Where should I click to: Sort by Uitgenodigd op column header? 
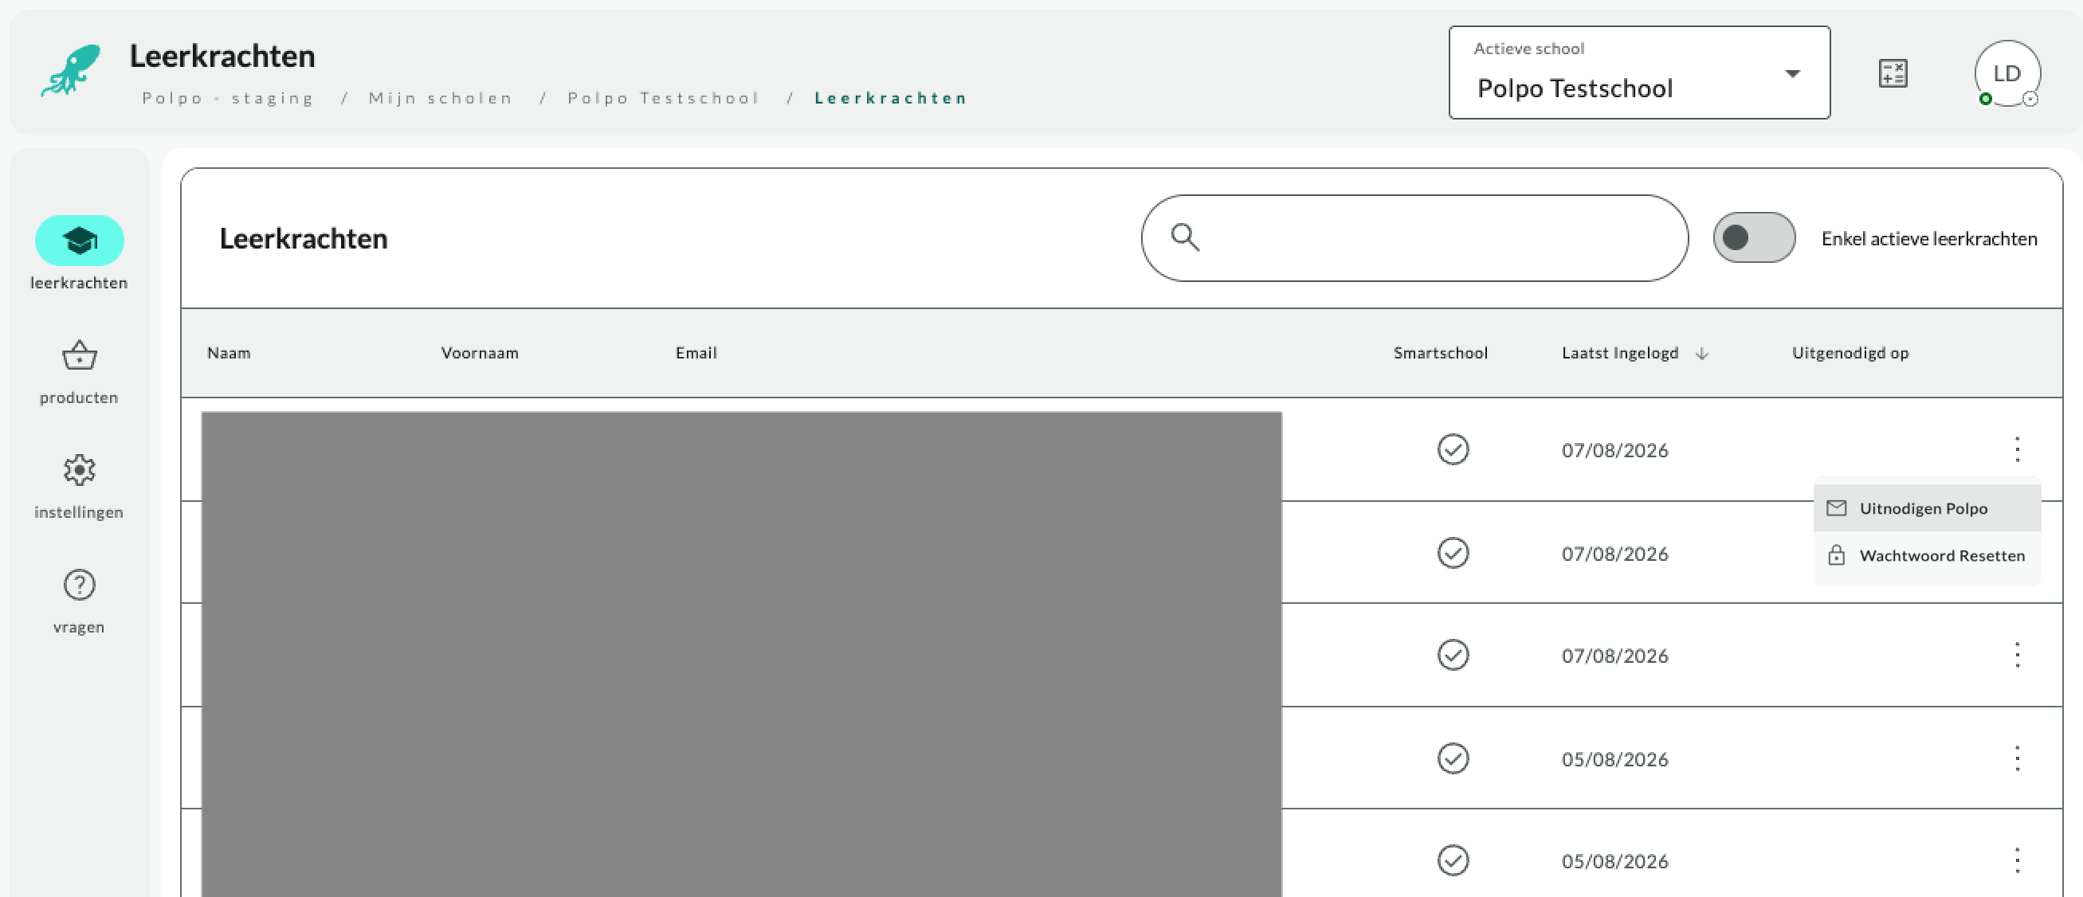(x=1850, y=353)
